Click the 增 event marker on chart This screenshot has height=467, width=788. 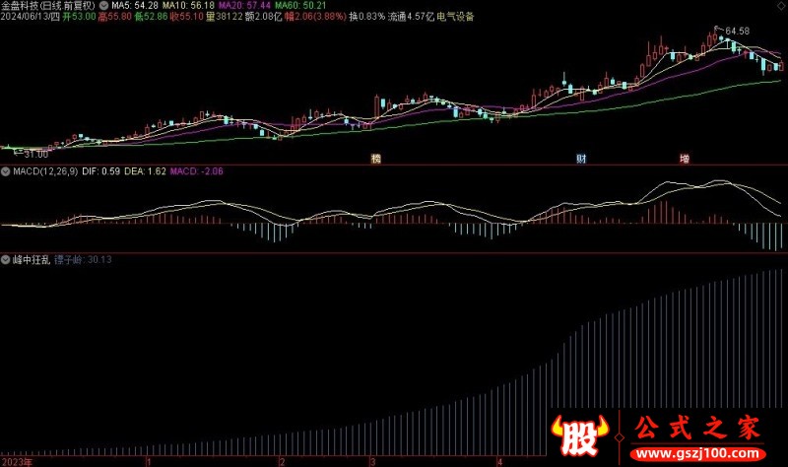(x=684, y=159)
